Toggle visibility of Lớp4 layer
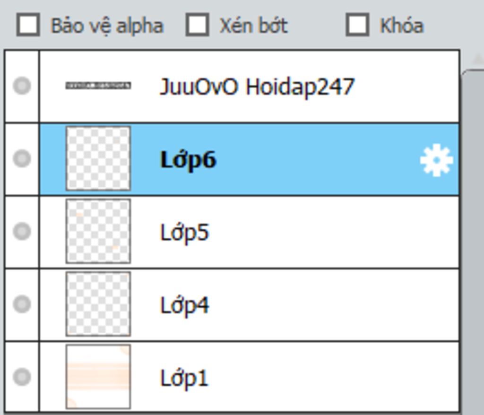This screenshot has height=415, width=484. pos(22,304)
